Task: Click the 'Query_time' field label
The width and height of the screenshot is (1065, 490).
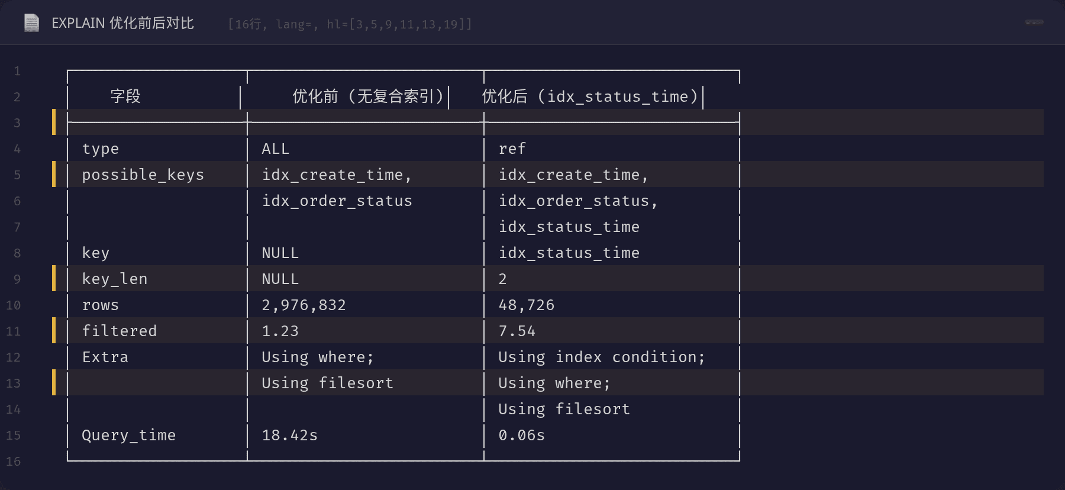Action: (128, 436)
